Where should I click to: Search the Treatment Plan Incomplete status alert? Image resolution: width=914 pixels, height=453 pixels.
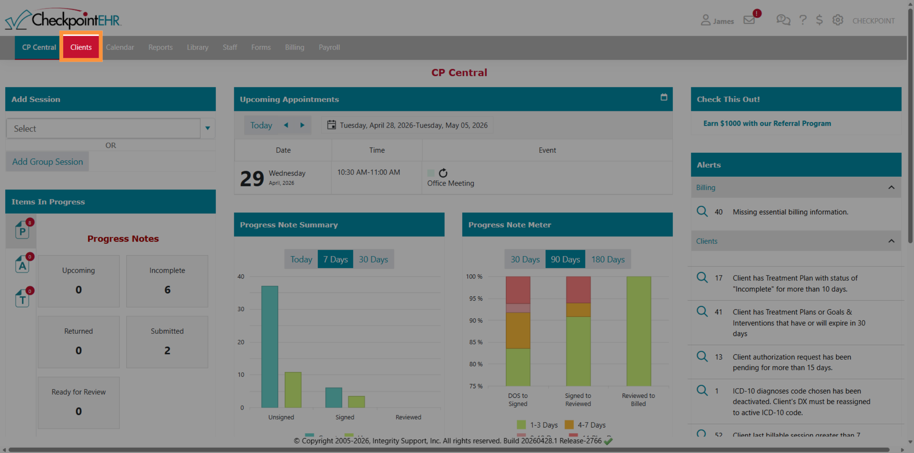click(x=702, y=277)
